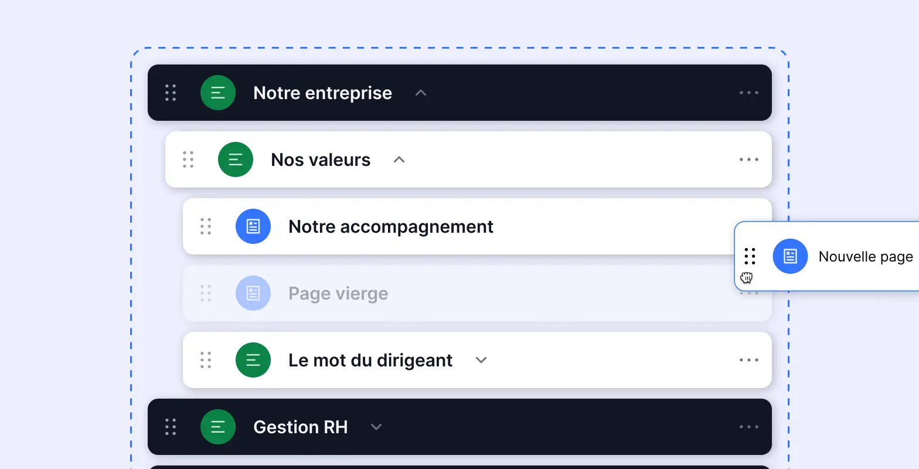The height and width of the screenshot is (469, 919).
Task: Click the blue page icon on Notre accompagnement
Action: click(253, 226)
